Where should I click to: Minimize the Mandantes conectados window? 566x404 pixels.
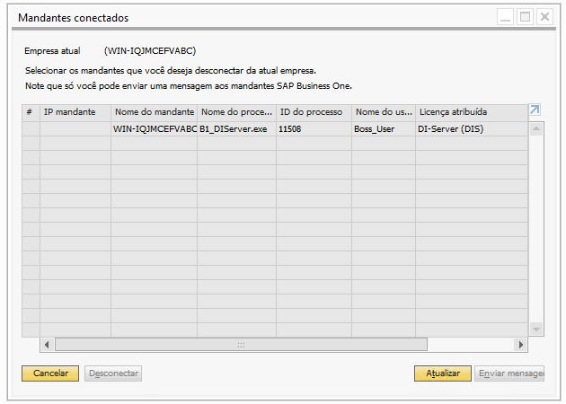506,17
